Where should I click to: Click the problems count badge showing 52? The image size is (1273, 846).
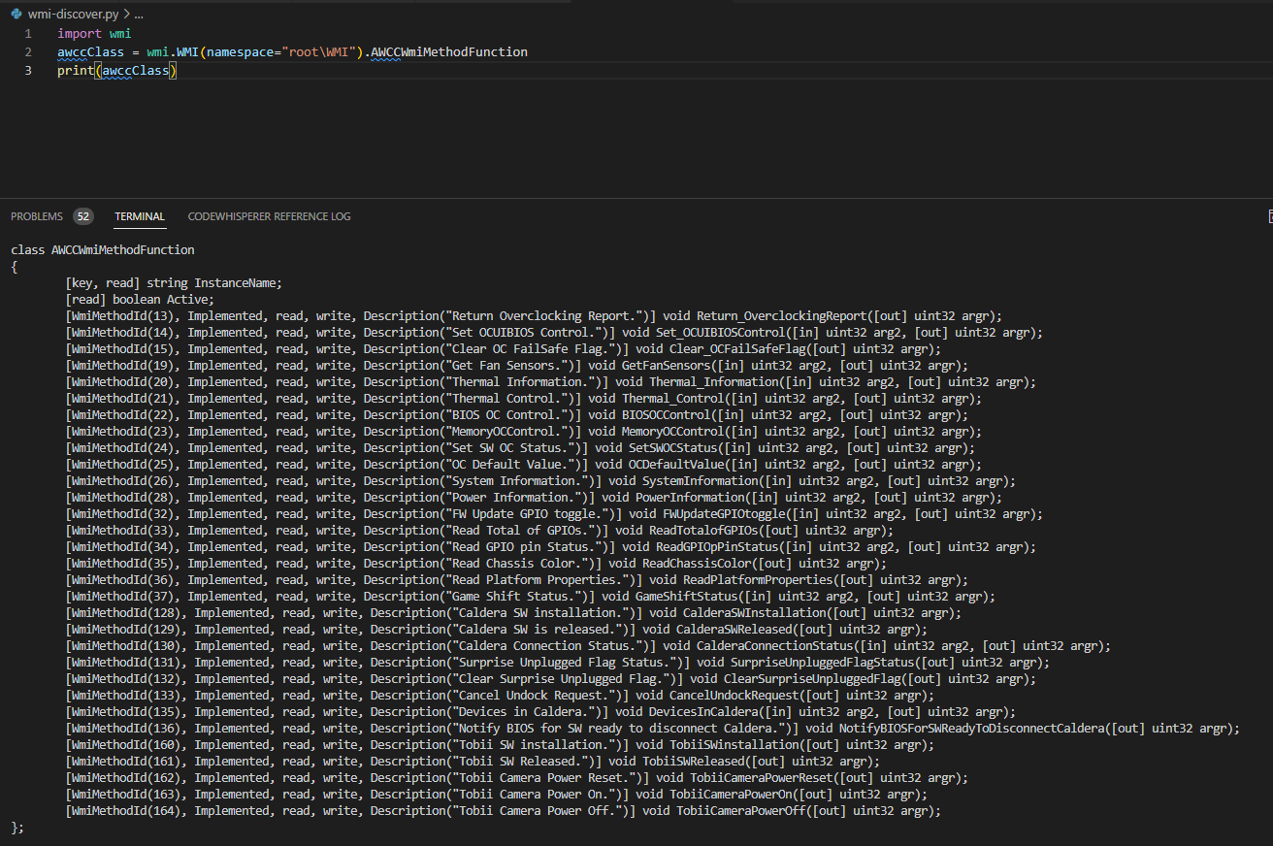pyautogui.click(x=82, y=216)
